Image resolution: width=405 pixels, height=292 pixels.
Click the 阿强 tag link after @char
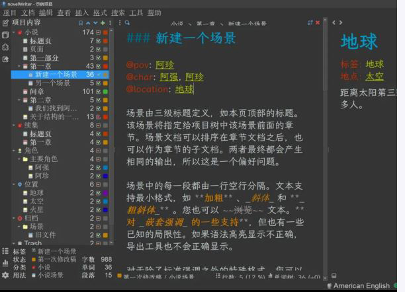pyautogui.click(x=169, y=77)
